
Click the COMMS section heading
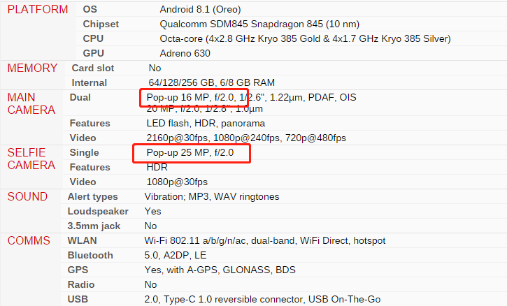tap(29, 240)
